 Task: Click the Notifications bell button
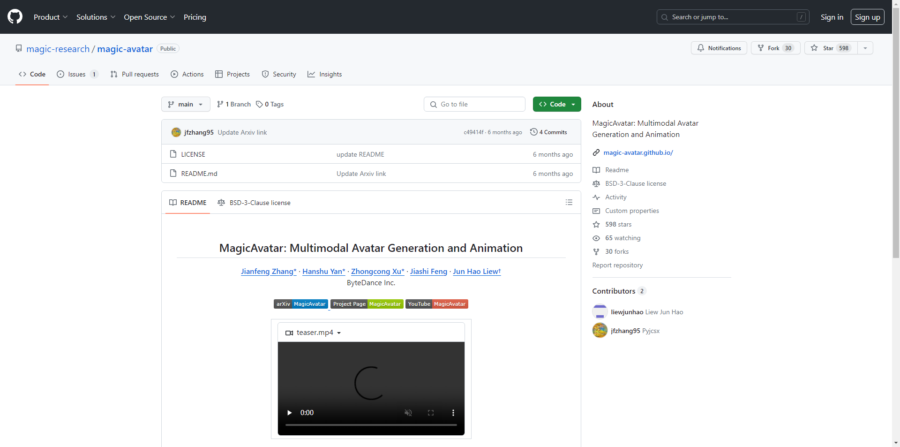[719, 48]
